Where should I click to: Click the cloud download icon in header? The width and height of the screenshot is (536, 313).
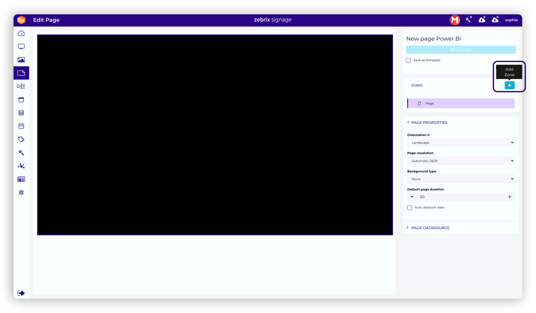(x=482, y=20)
